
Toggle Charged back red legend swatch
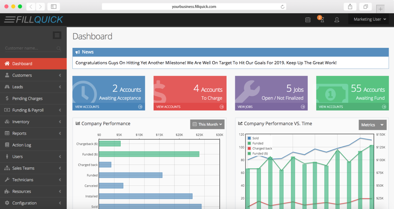(249, 148)
